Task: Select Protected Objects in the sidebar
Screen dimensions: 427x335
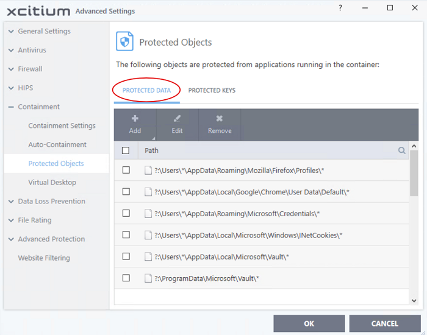Action: click(x=56, y=163)
